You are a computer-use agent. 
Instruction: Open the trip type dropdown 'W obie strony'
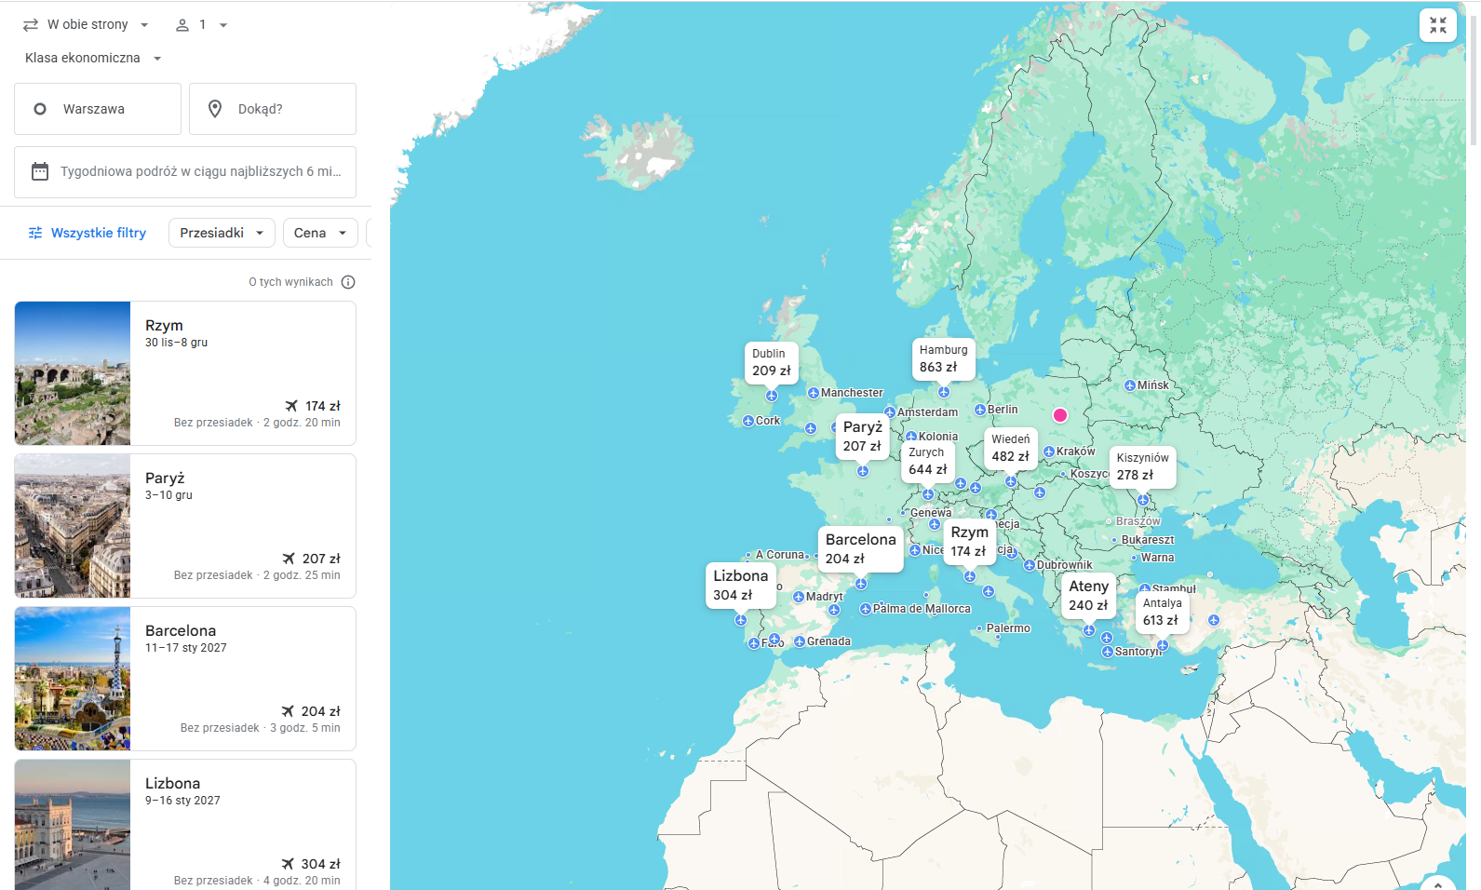86,24
